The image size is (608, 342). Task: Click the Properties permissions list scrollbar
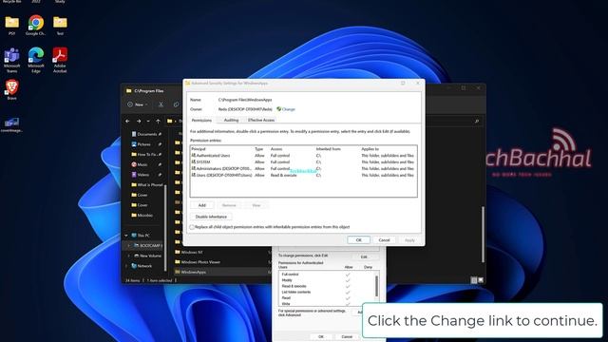point(376,285)
